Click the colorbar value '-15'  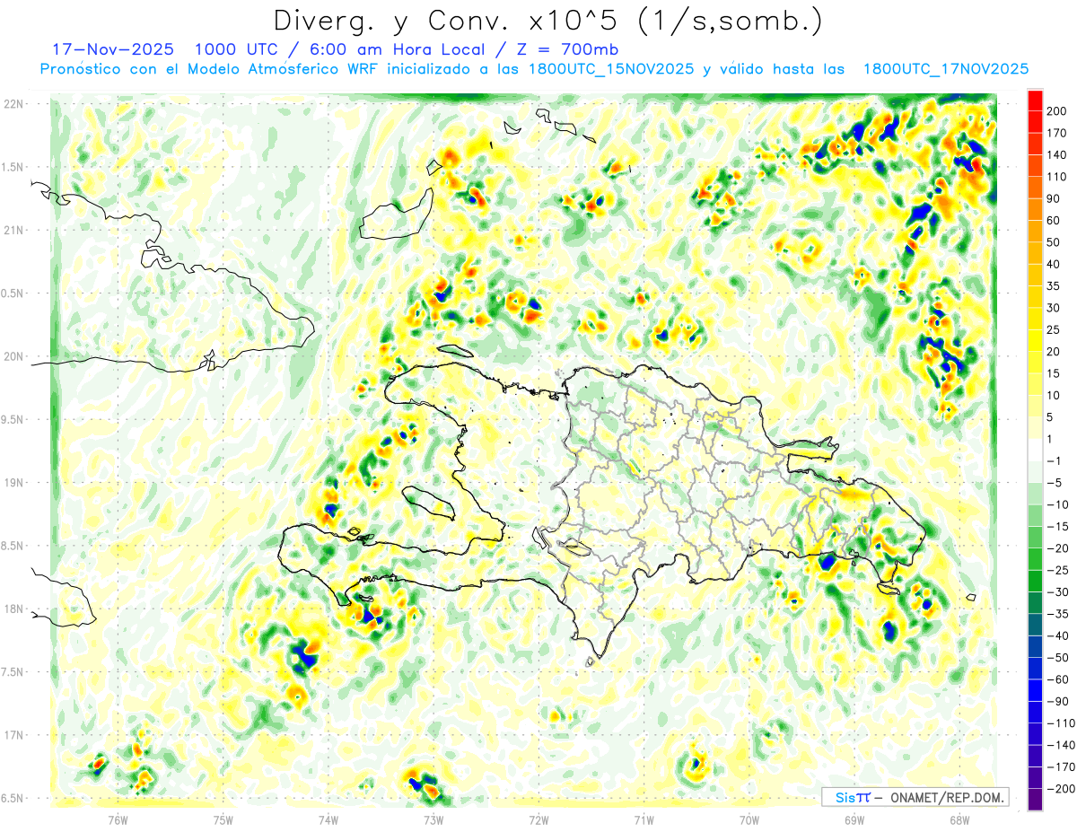click(x=1059, y=527)
